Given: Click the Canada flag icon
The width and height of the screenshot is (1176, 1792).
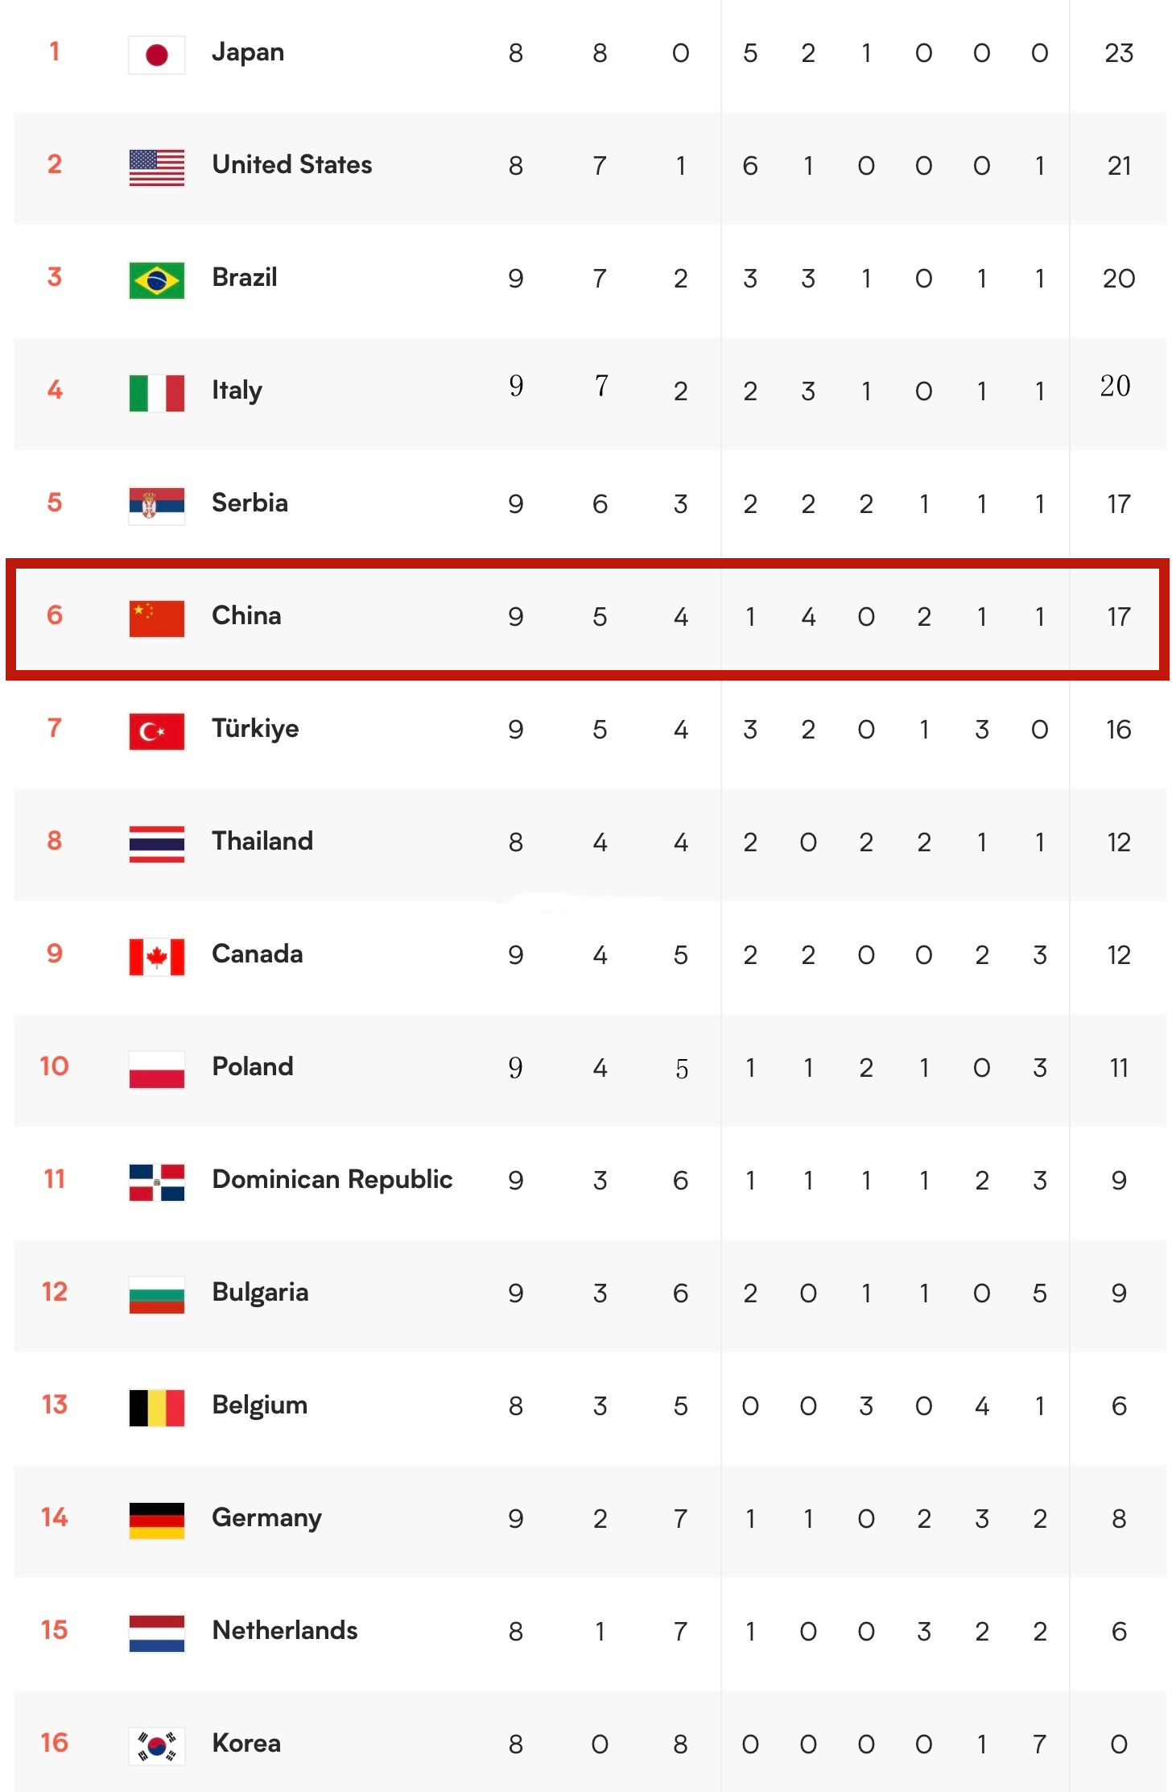Looking at the screenshot, I should click(x=157, y=957).
